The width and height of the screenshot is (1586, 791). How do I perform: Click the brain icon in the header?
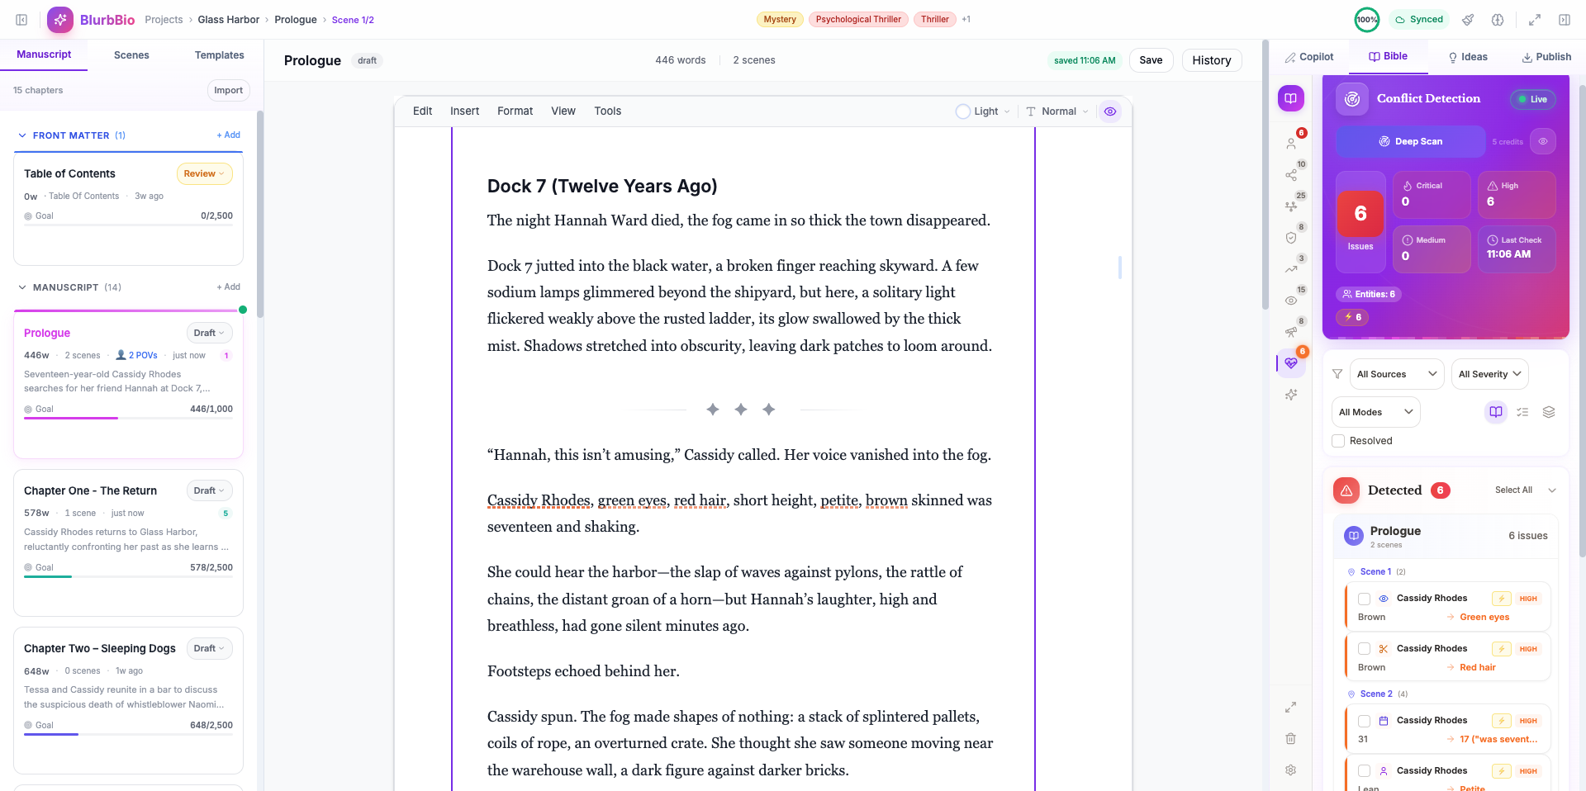point(1498,20)
